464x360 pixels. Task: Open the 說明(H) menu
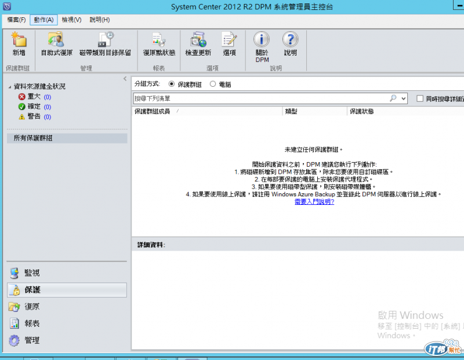click(x=100, y=20)
